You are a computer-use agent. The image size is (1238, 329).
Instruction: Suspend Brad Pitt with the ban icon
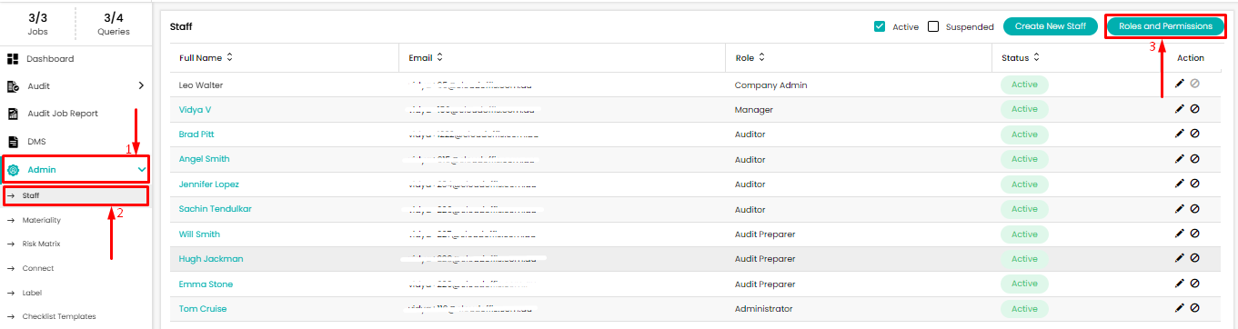pyautogui.click(x=1194, y=134)
